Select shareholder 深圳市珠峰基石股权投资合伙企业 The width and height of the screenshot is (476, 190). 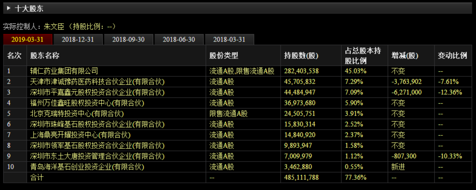point(97,124)
